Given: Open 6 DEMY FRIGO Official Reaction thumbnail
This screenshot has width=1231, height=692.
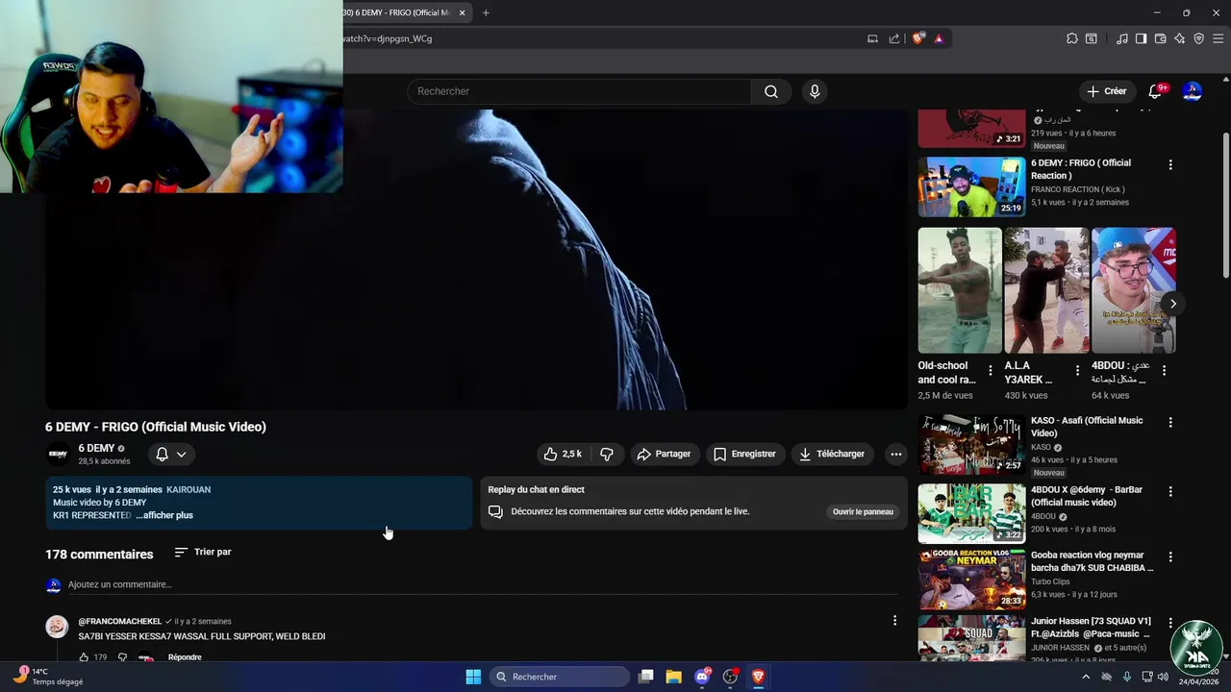Looking at the screenshot, I should 971,186.
